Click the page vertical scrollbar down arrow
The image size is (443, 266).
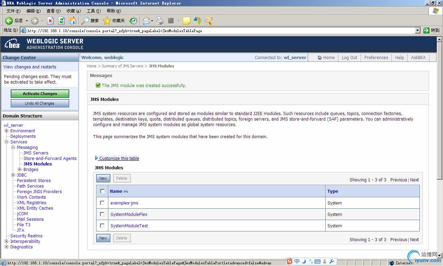click(440, 255)
